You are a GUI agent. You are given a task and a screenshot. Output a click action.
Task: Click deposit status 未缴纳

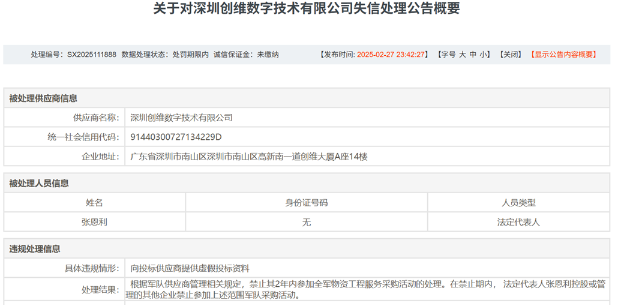(x=268, y=55)
